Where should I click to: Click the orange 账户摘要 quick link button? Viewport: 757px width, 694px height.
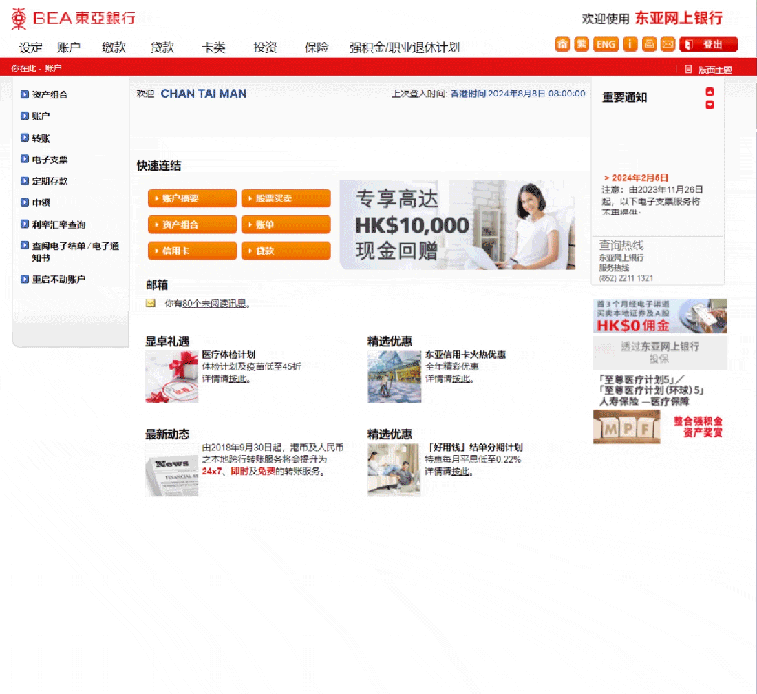192,198
